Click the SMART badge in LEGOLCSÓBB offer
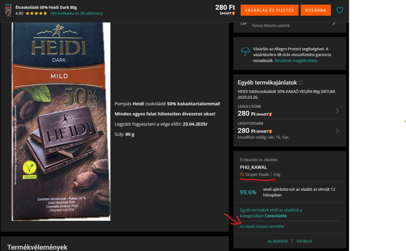This screenshot has height=251, width=406. coord(264,114)
